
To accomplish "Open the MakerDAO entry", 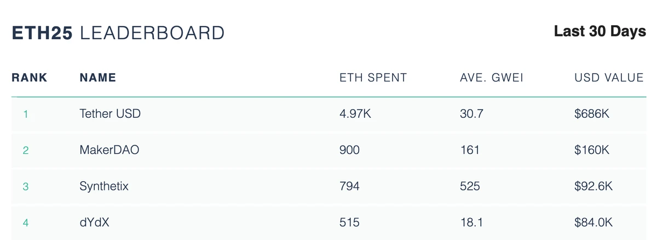I will (109, 150).
